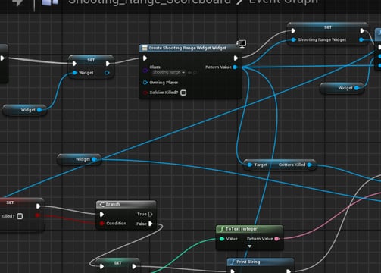
Task: Click the Critters Killed output pin
Action: [309, 165]
